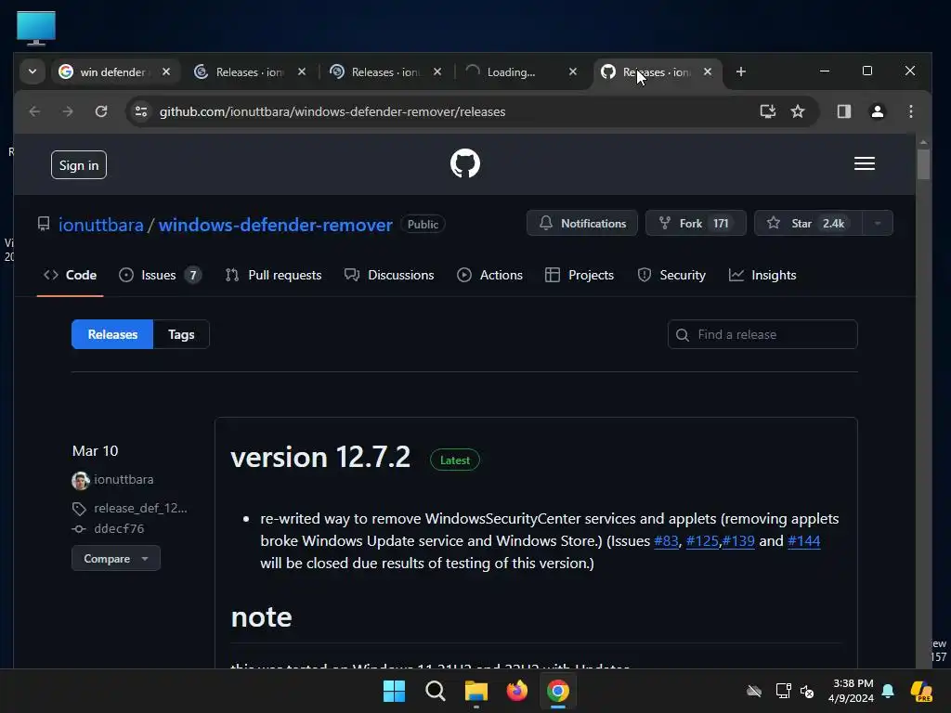Open the Chrome three-dot menu
The width and height of the screenshot is (951, 713).
pyautogui.click(x=910, y=111)
